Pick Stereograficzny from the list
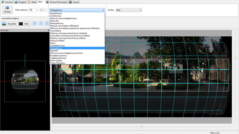239x134 pixels. tap(77, 23)
